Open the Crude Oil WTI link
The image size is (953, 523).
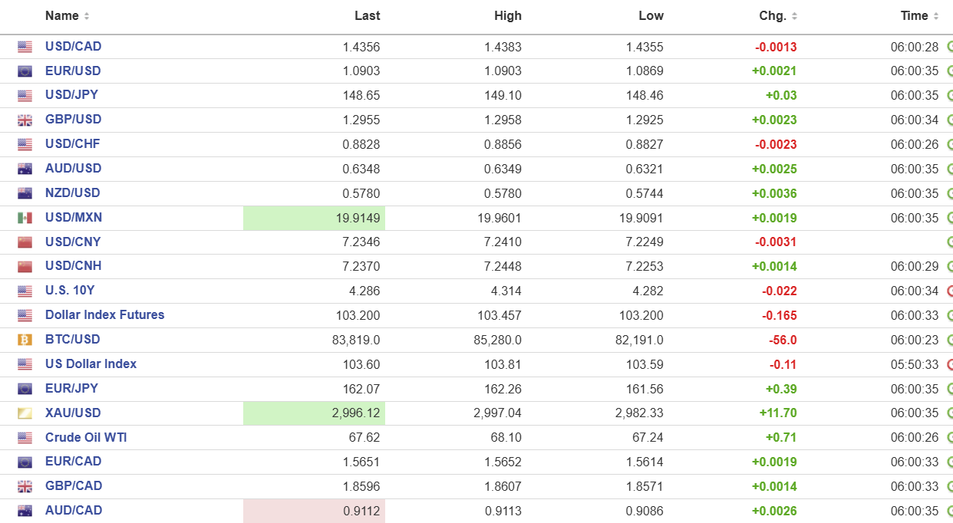tap(86, 438)
